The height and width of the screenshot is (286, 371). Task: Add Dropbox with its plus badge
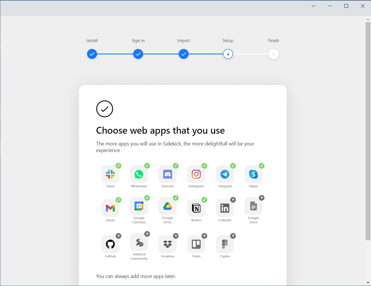pos(176,236)
